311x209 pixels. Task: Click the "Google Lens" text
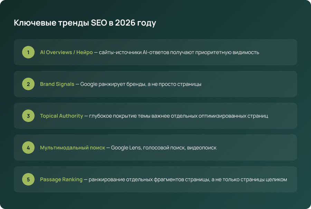pos(126,148)
